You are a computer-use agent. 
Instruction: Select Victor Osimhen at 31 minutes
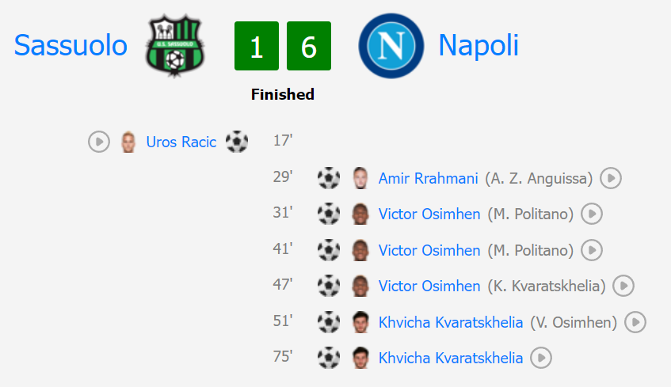[429, 214]
